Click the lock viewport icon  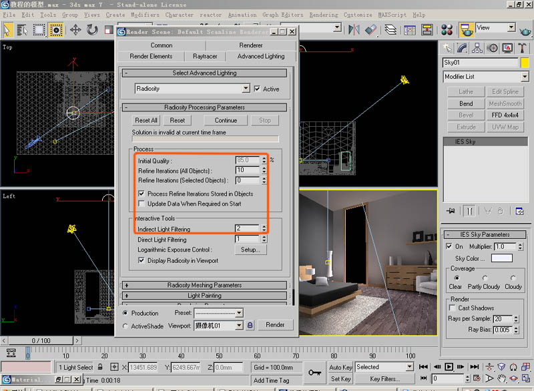250,325
